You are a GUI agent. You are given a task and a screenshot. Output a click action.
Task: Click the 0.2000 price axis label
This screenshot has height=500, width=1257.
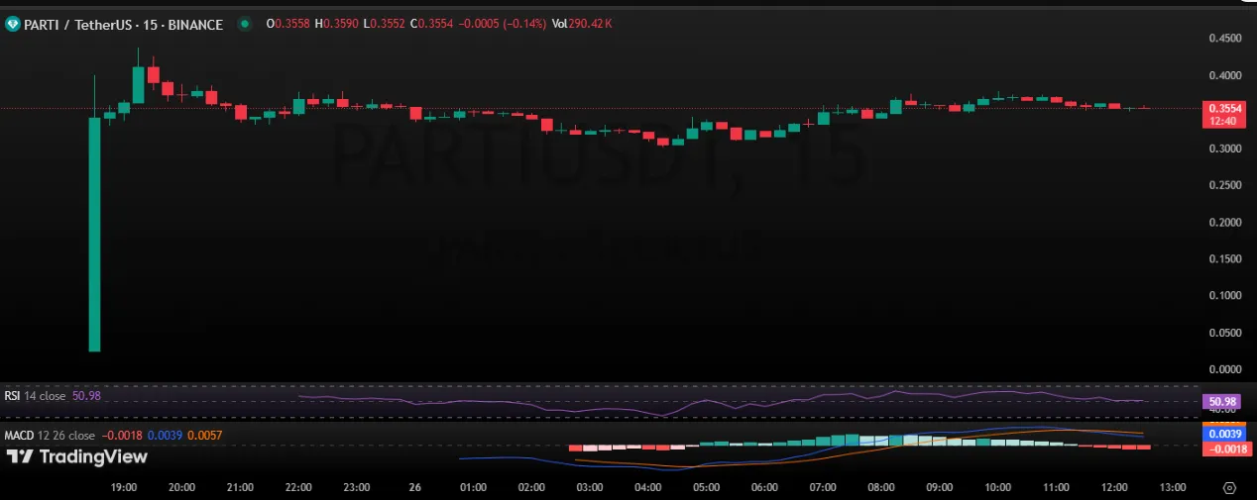[1224, 222]
